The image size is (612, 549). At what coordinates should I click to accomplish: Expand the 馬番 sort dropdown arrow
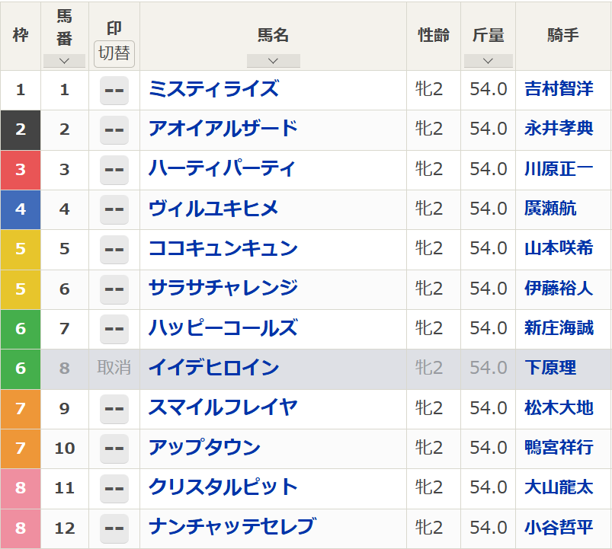[x=64, y=61]
